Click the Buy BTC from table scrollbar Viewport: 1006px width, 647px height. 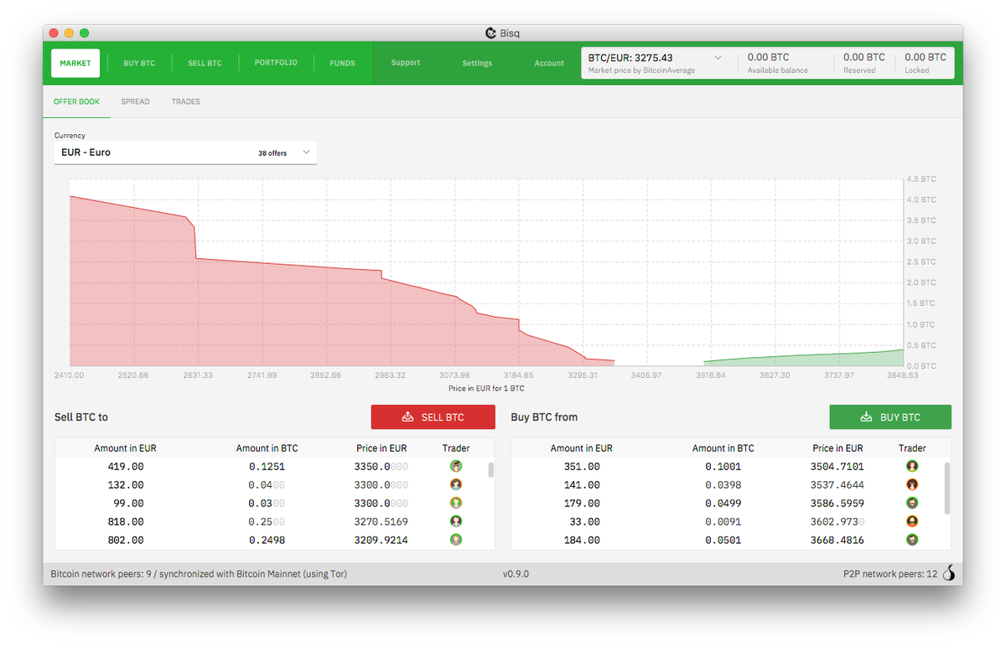coord(947,488)
